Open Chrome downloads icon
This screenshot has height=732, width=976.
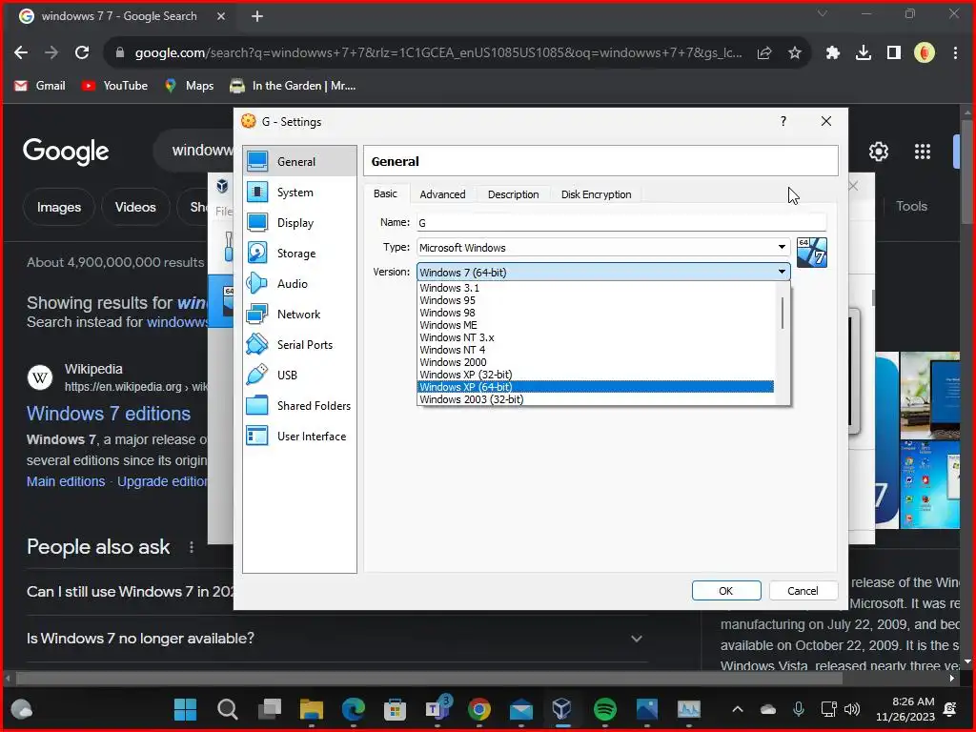tap(863, 53)
